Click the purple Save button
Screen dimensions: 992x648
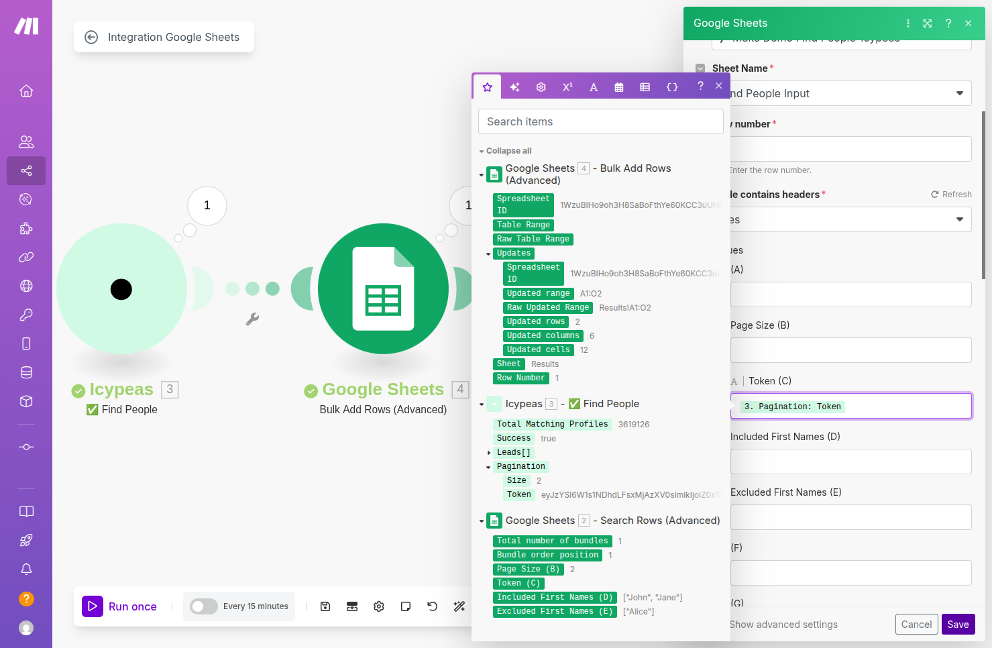tap(958, 625)
